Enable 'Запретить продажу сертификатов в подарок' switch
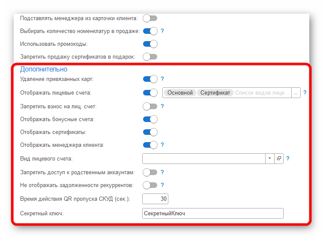The image size is (323, 238). tap(150, 57)
